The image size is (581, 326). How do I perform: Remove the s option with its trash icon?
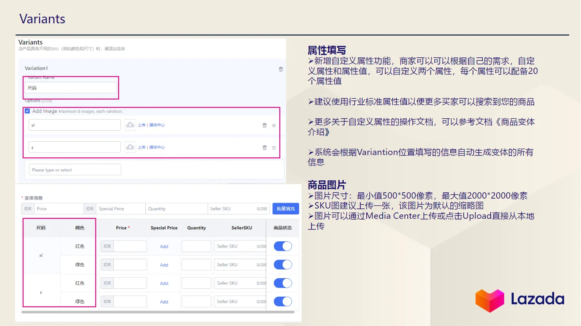(x=264, y=147)
